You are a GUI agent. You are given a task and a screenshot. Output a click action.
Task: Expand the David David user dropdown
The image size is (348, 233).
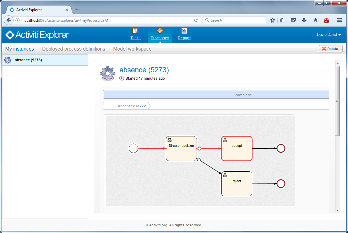tap(329, 35)
